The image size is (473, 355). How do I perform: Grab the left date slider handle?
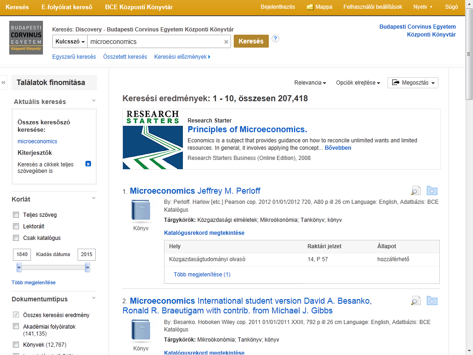[x=19, y=268]
